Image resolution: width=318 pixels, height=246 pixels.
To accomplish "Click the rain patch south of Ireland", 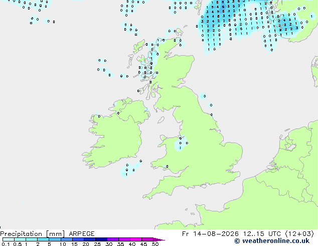I will coord(130,169).
